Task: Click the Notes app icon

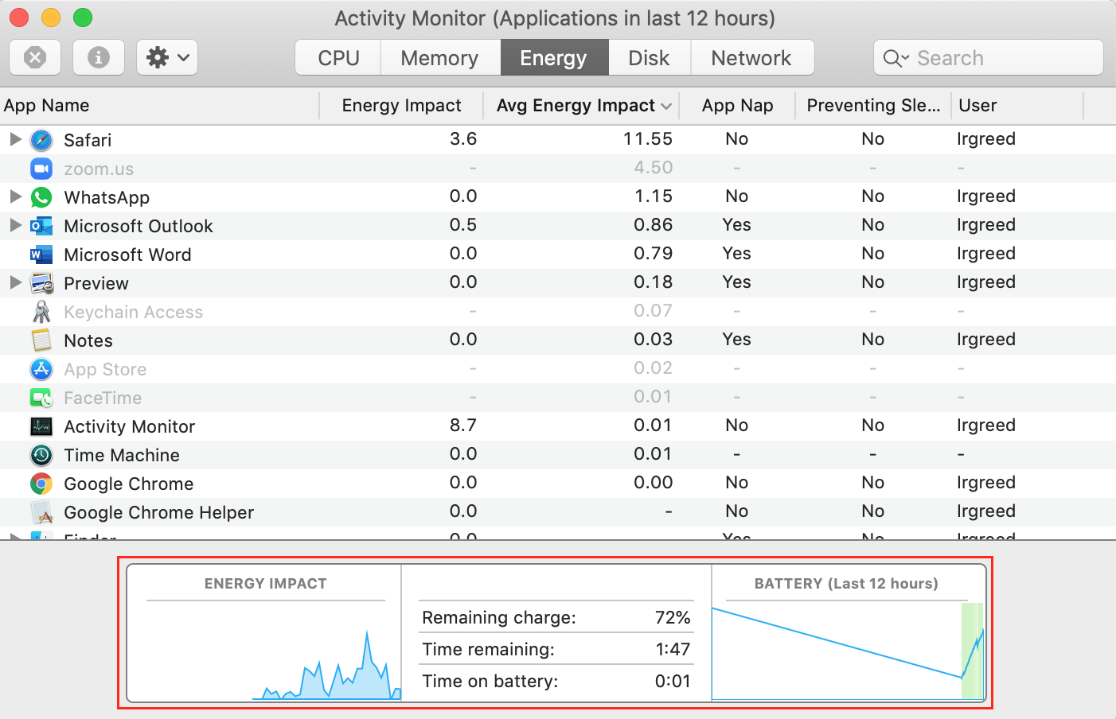Action: click(x=41, y=340)
